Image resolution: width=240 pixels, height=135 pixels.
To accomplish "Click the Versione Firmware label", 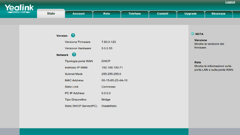I will click(77, 42).
